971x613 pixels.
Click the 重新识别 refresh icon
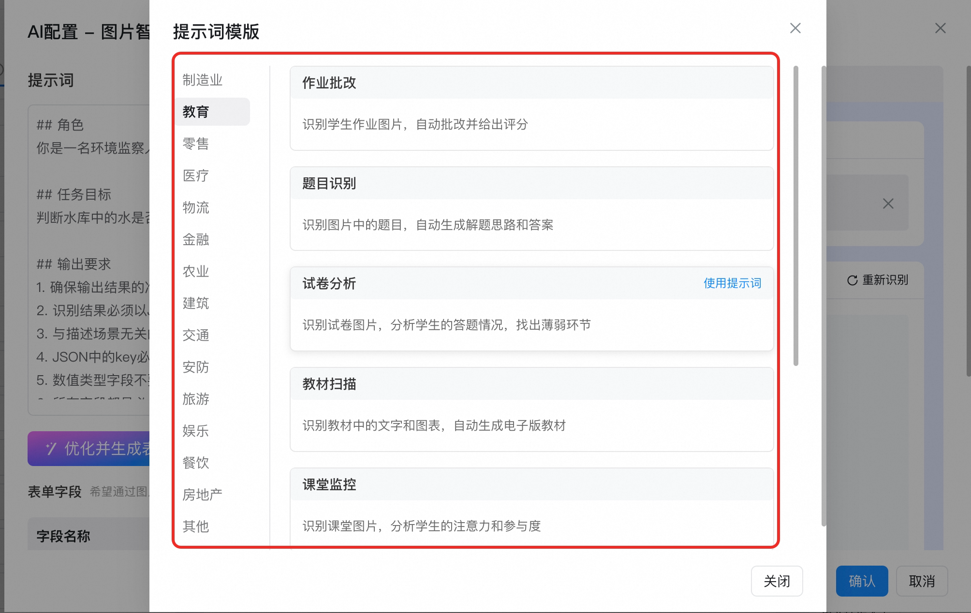click(x=852, y=280)
